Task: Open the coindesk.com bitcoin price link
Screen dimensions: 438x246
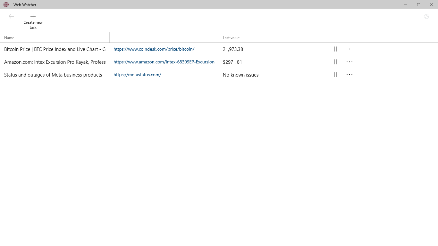Action: (x=154, y=49)
